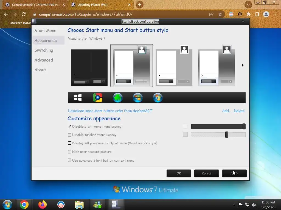Toggle the Chrome side panel icon
This screenshot has width=281, height=210.
tap(257, 14)
